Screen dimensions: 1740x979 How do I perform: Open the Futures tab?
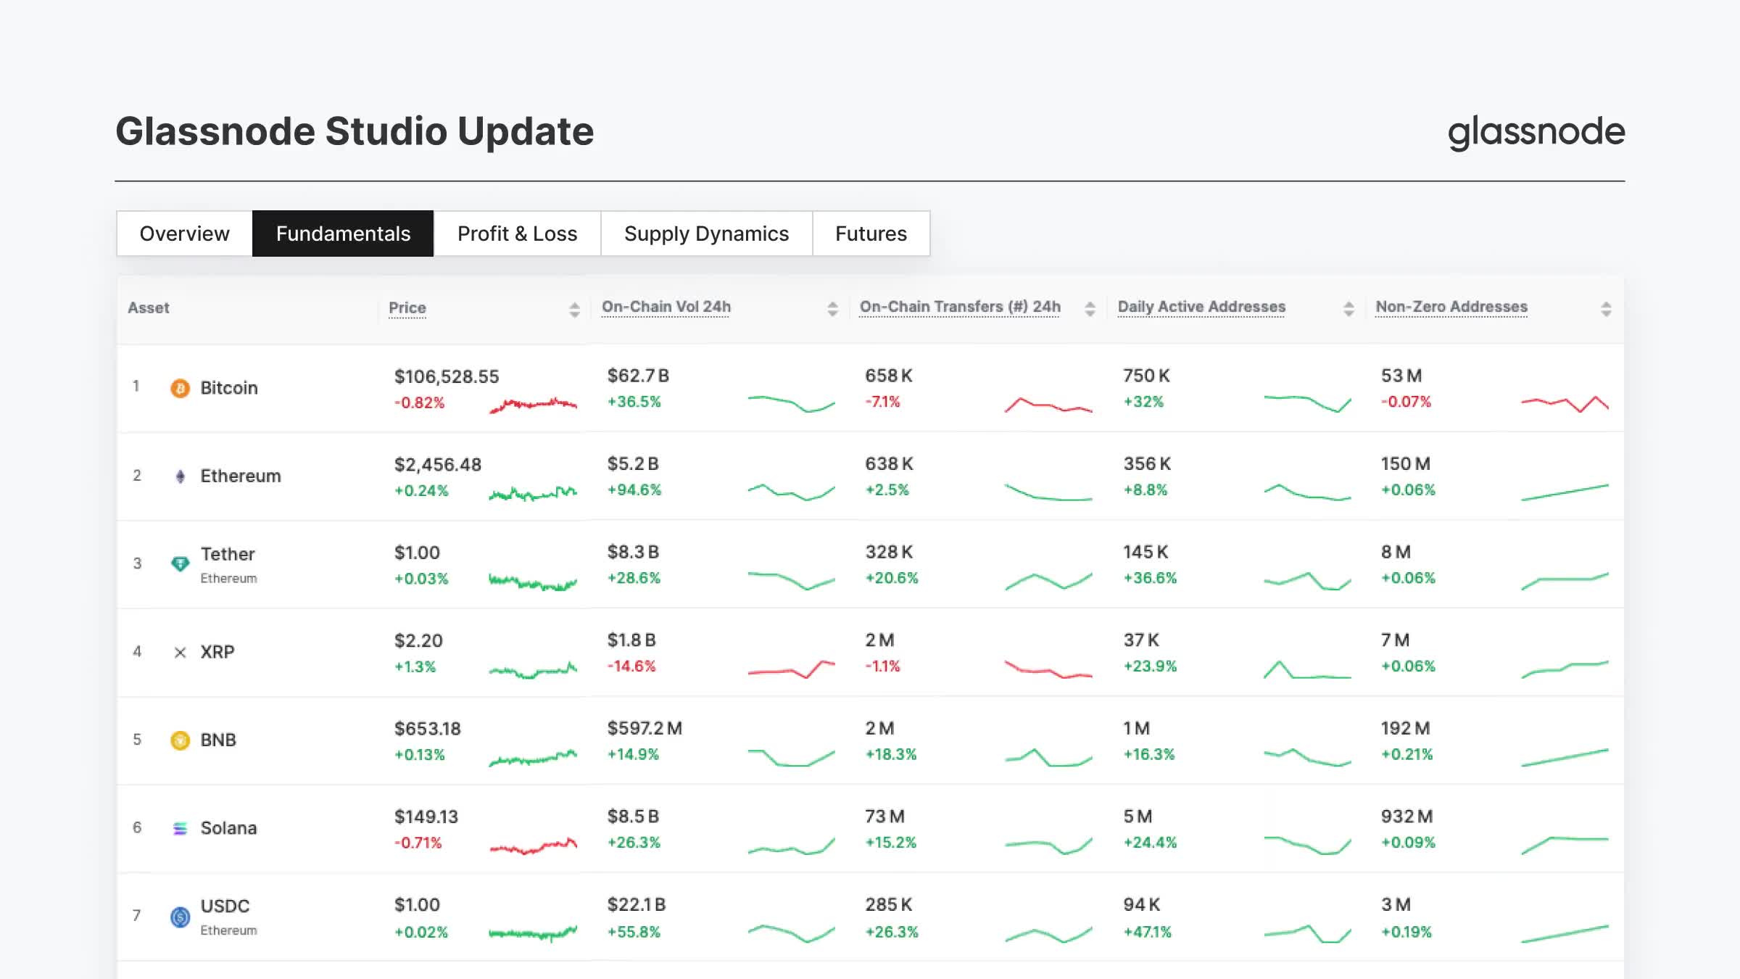pos(871,234)
